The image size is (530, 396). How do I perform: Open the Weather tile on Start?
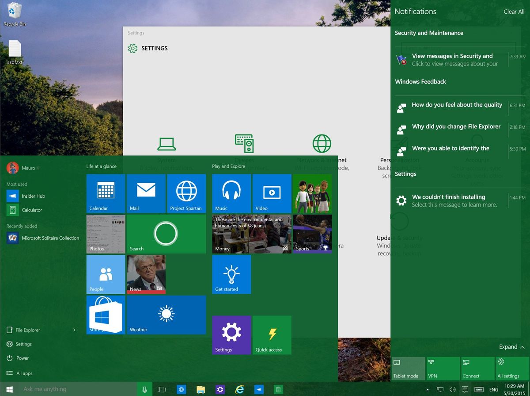[x=166, y=315]
